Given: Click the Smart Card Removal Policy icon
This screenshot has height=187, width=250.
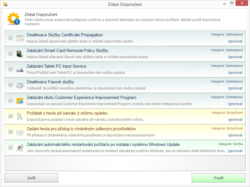Looking at the screenshot, I should [x=20, y=54].
